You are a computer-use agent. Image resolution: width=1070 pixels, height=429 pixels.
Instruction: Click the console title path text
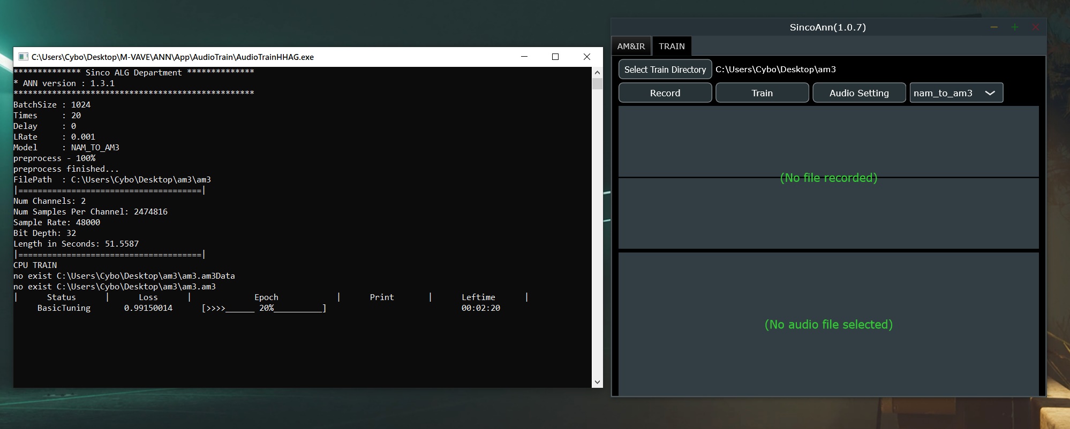[172, 57]
